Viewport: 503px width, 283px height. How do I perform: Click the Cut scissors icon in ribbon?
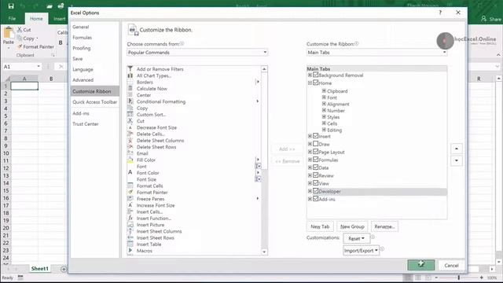pyautogui.click(x=20, y=30)
